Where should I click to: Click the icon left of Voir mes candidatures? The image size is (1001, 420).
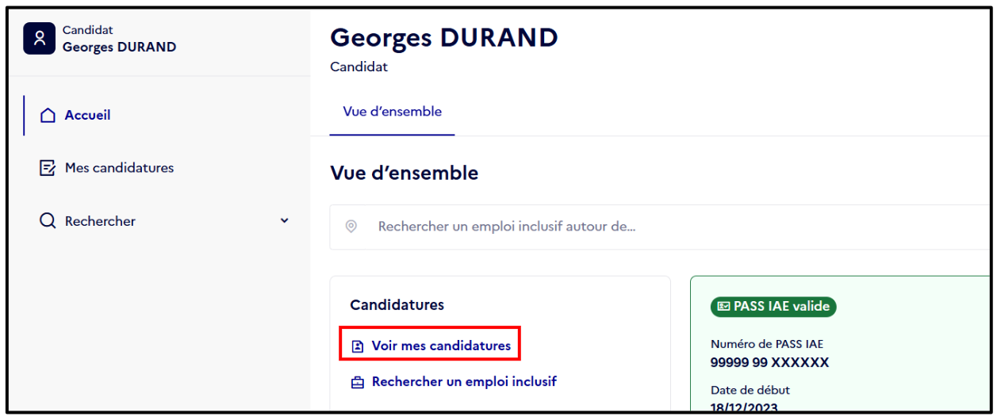pos(358,346)
